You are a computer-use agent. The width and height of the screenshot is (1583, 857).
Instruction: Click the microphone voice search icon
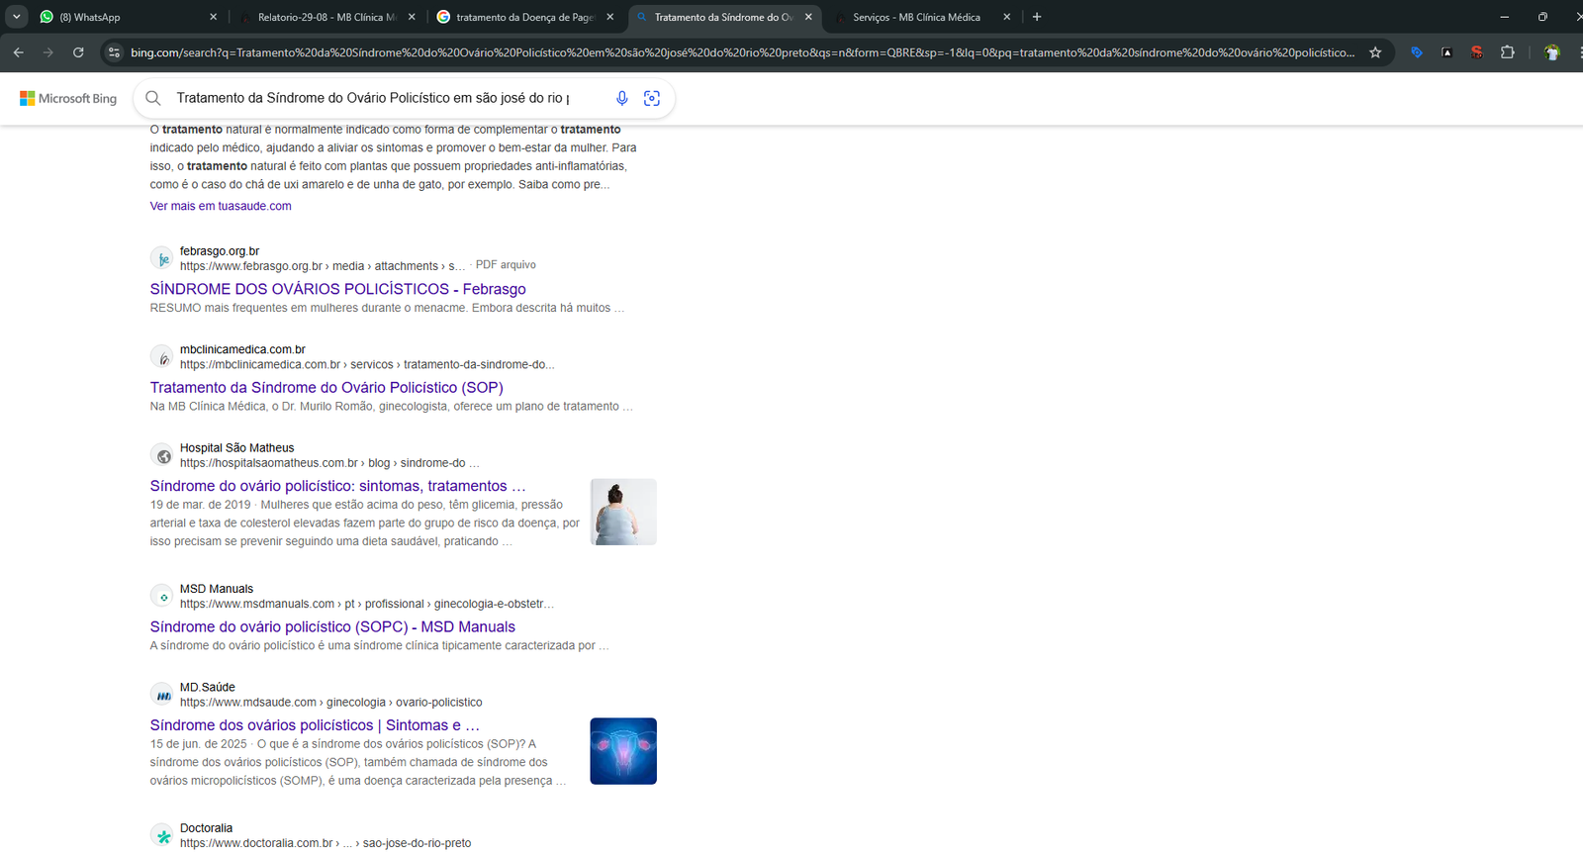pos(621,98)
